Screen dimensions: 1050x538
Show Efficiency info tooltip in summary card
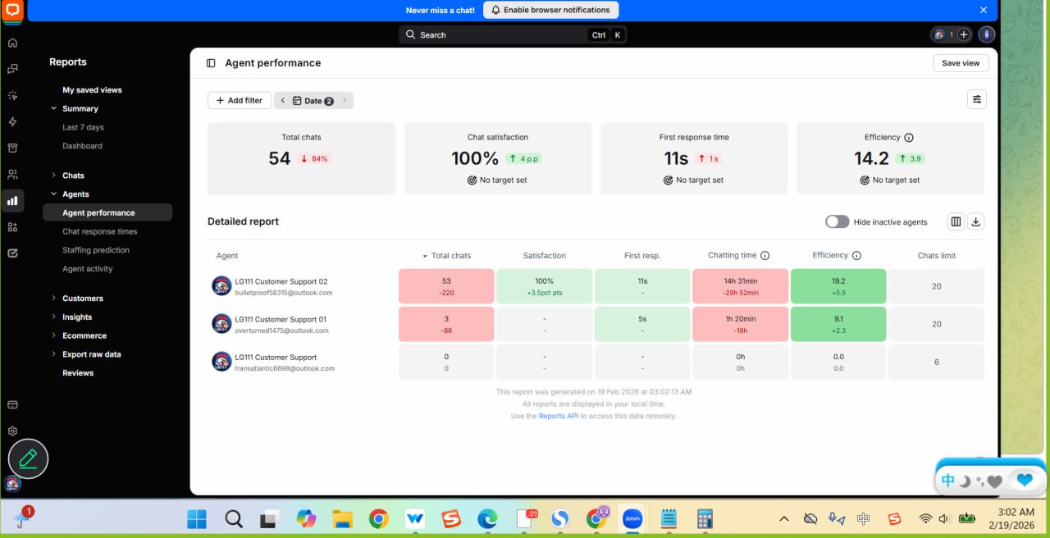[x=909, y=138]
